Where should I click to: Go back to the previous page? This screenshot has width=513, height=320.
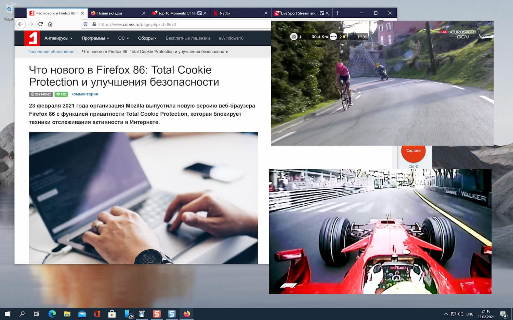21,24
